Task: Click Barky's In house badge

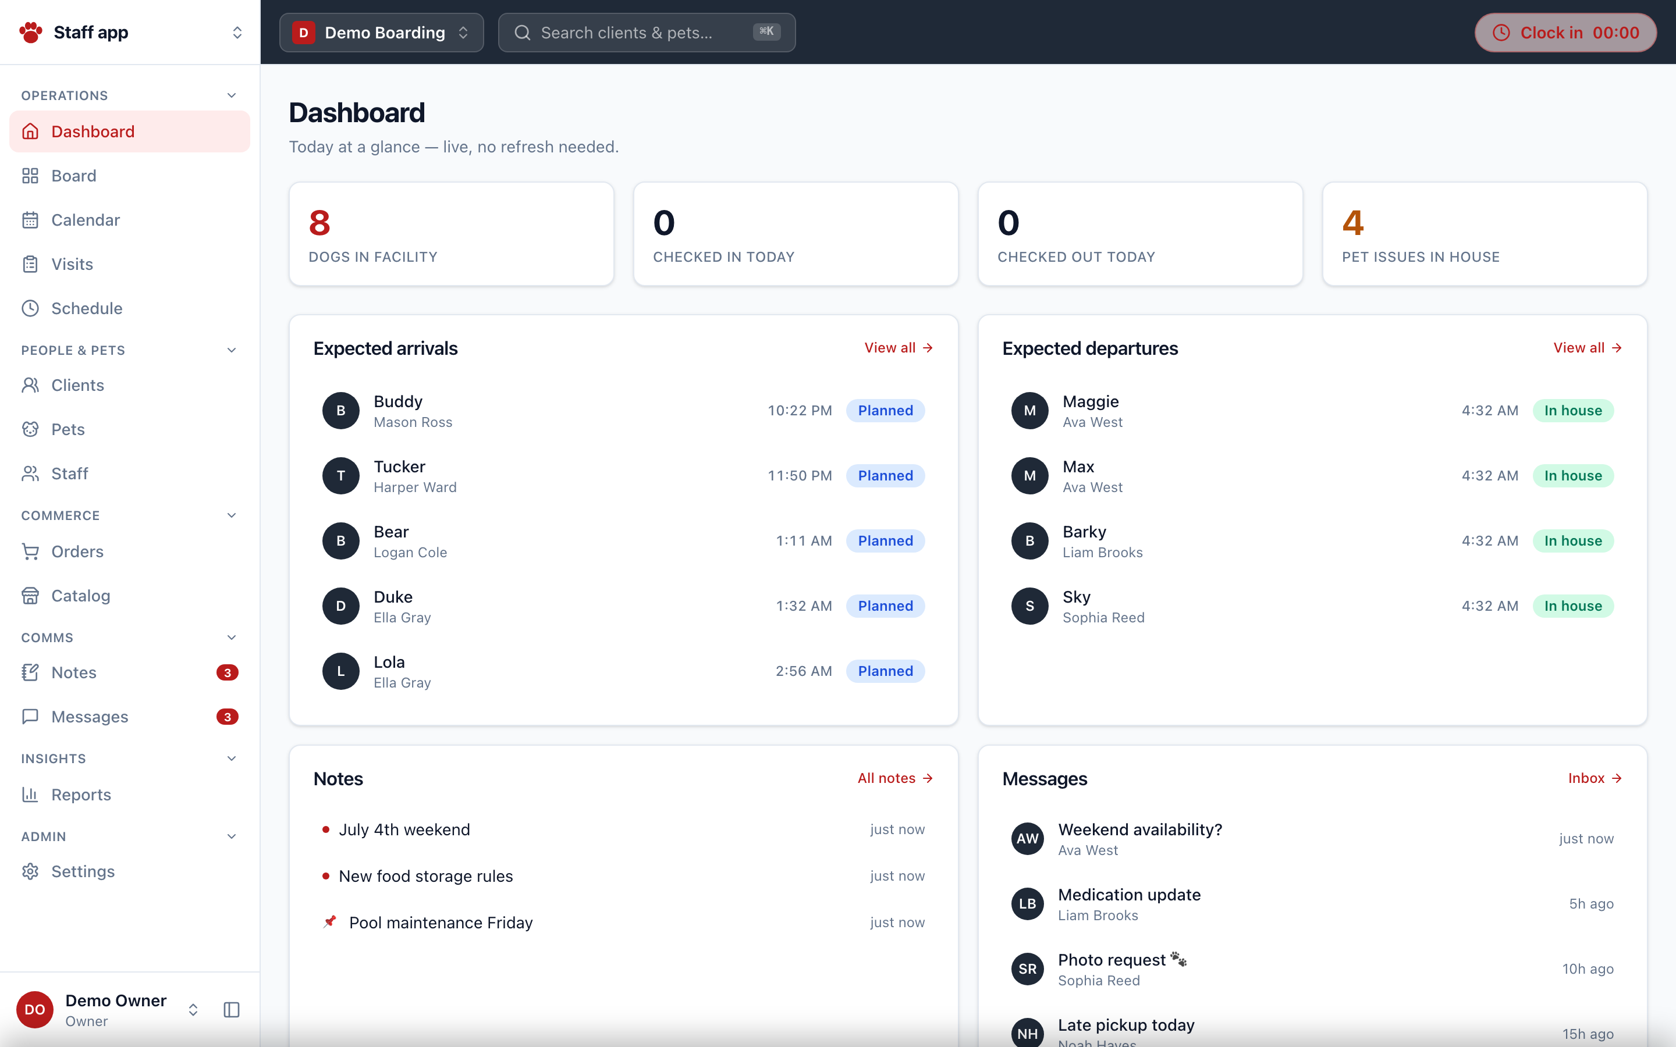Action: (1573, 541)
